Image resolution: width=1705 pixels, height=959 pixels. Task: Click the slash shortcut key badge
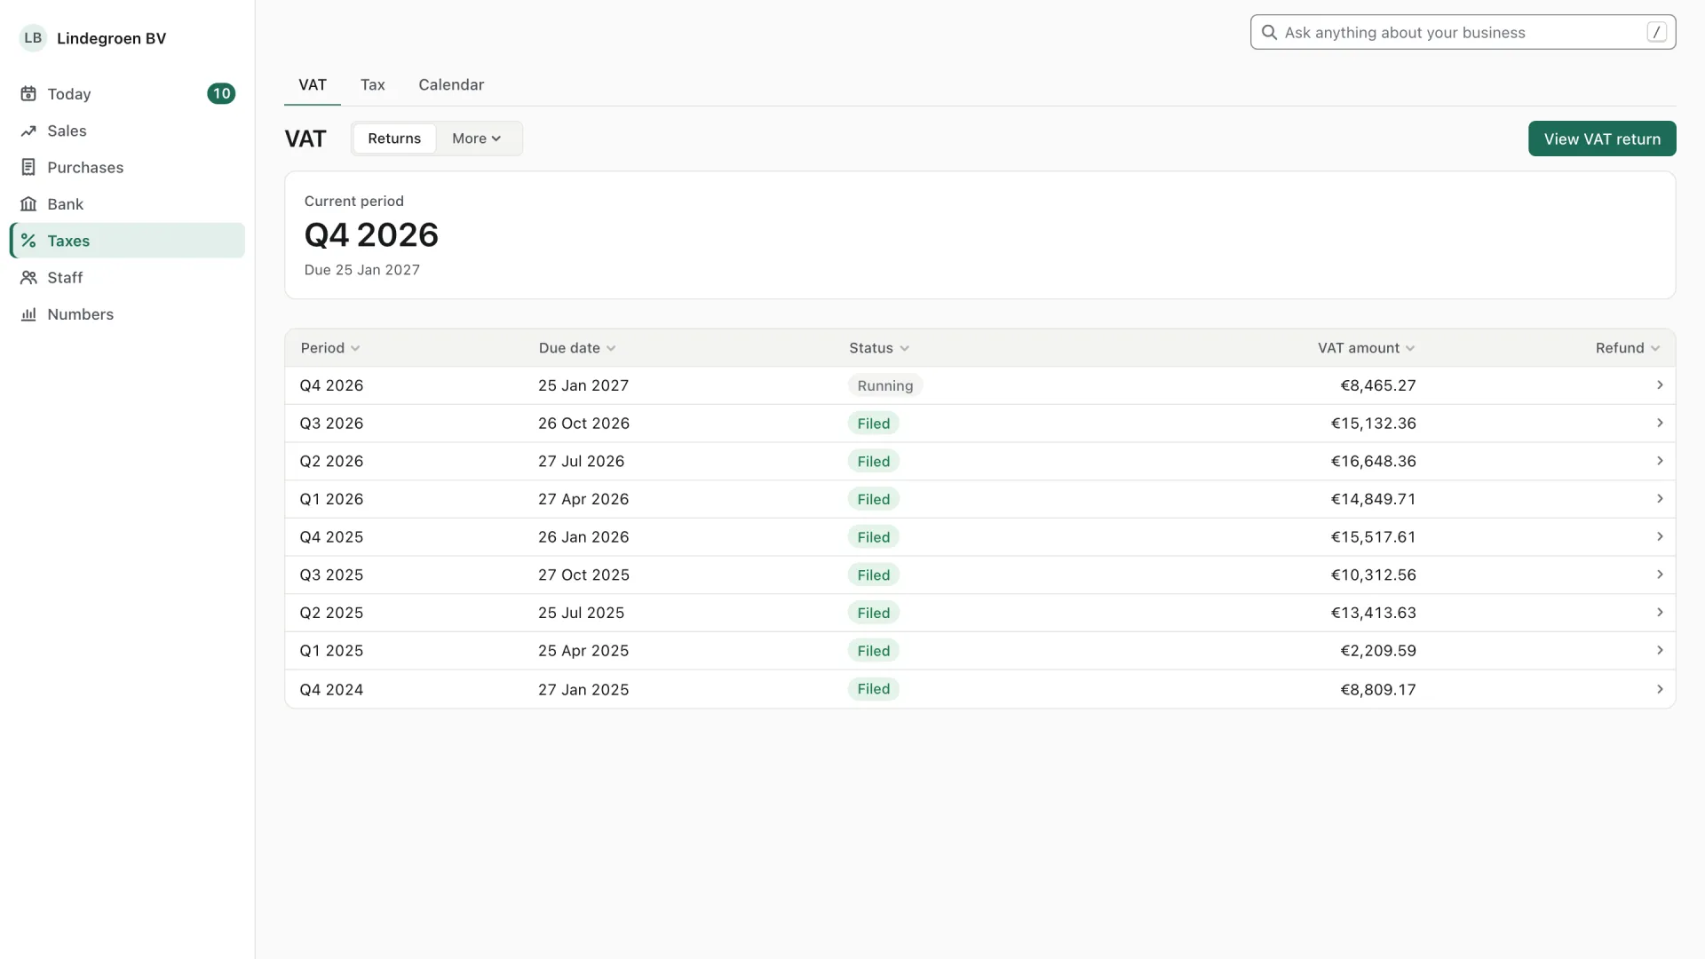tap(1656, 33)
